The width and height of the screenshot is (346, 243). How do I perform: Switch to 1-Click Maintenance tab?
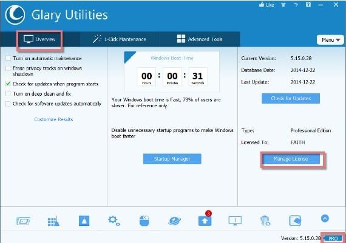click(x=119, y=39)
